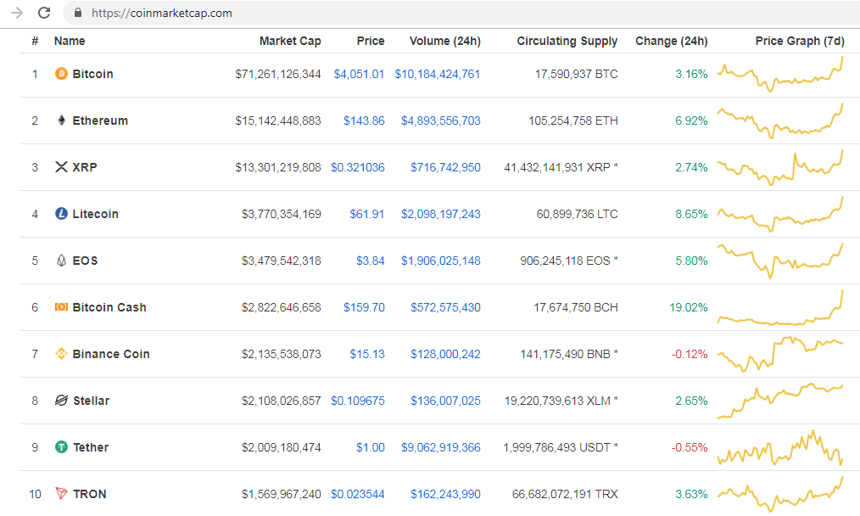Click the Binance Coin logo icon
Screen dimensions: 860x516
(x=61, y=354)
